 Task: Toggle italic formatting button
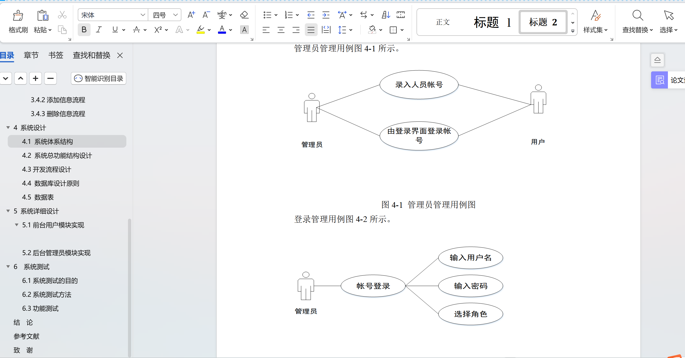(x=99, y=30)
